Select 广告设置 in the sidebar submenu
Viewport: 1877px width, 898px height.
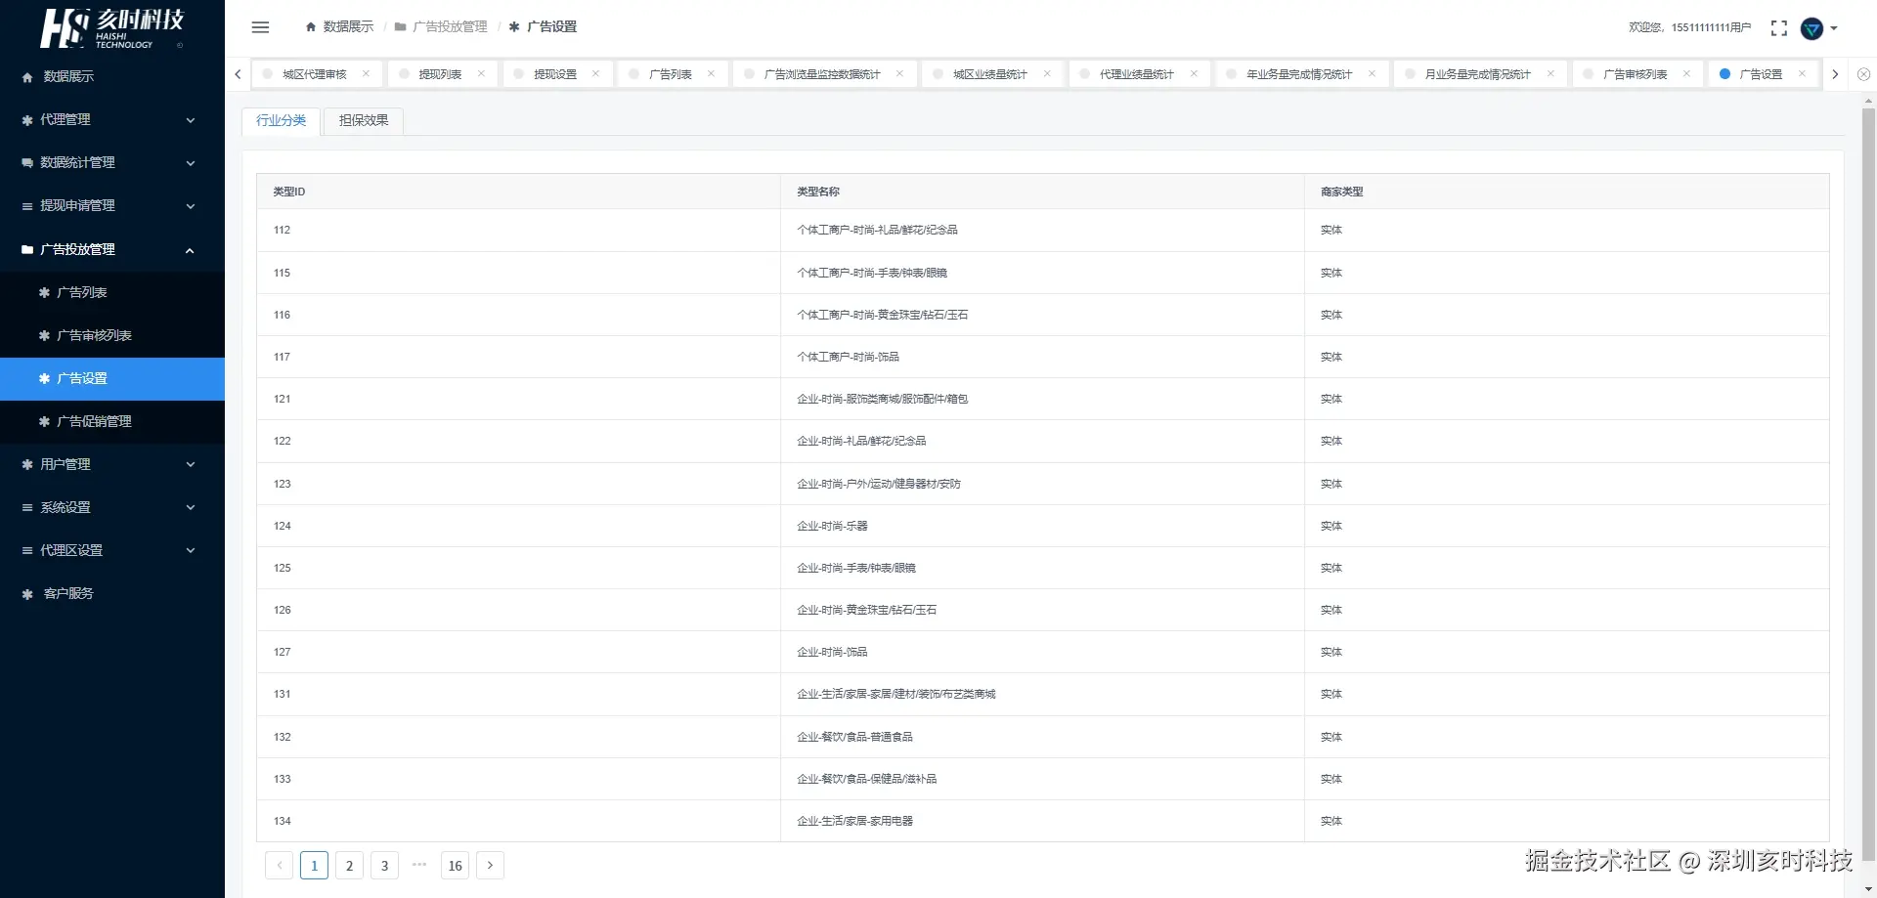pyautogui.click(x=112, y=378)
